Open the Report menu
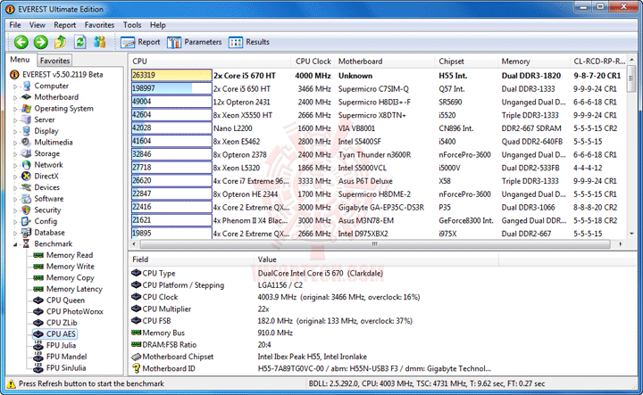 [x=65, y=25]
